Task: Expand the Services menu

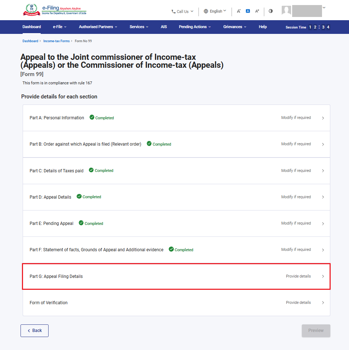Action: (x=139, y=27)
